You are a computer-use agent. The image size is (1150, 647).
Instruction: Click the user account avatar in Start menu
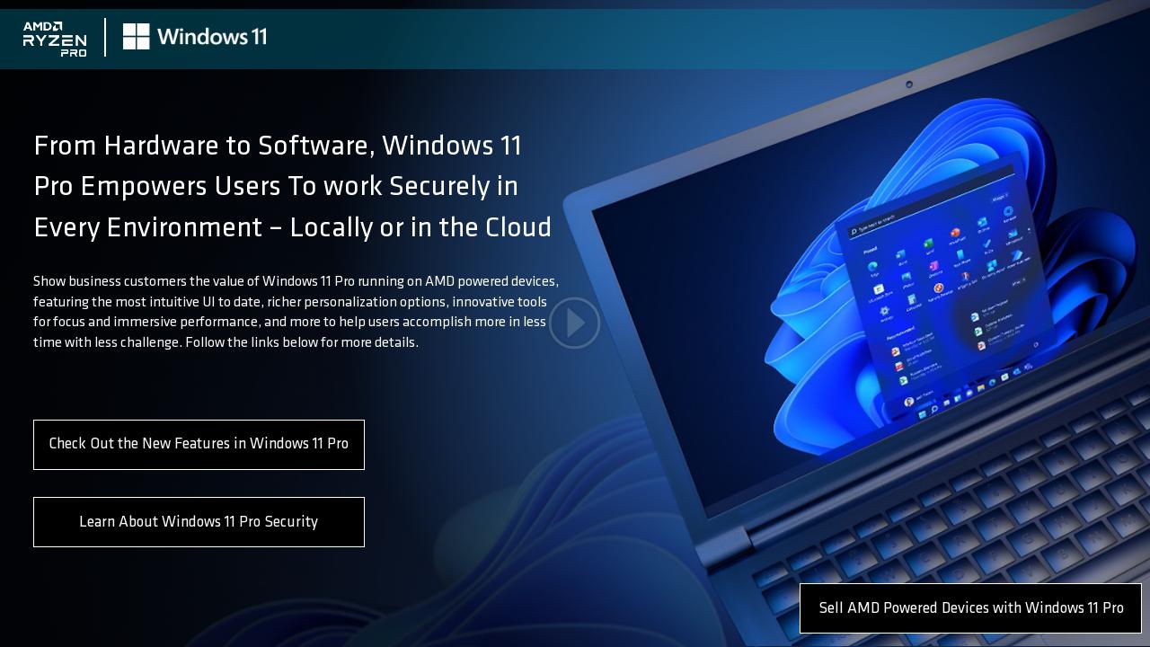pyautogui.click(x=908, y=402)
